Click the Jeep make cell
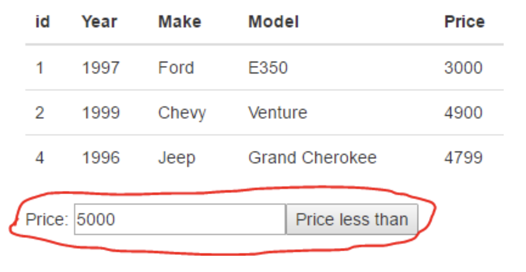This screenshot has height=272, width=526. tap(176, 158)
